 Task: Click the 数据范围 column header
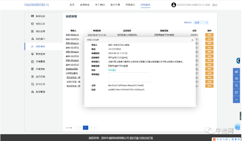point(164,31)
